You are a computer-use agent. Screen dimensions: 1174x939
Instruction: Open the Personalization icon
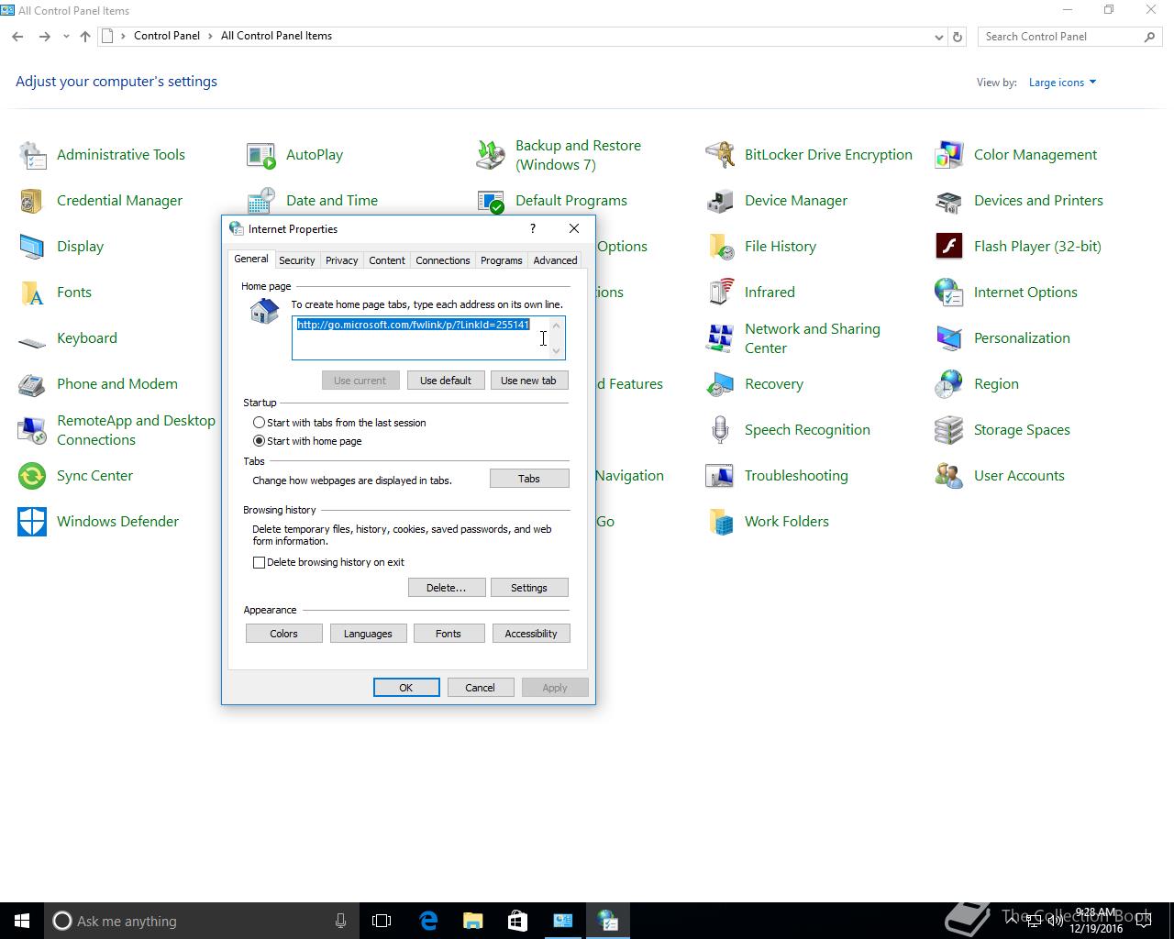point(949,338)
